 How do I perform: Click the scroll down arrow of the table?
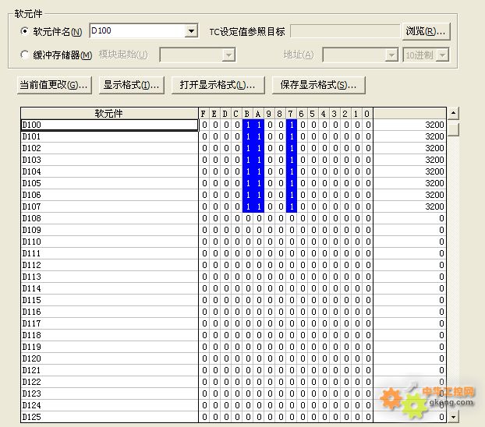pos(453,418)
